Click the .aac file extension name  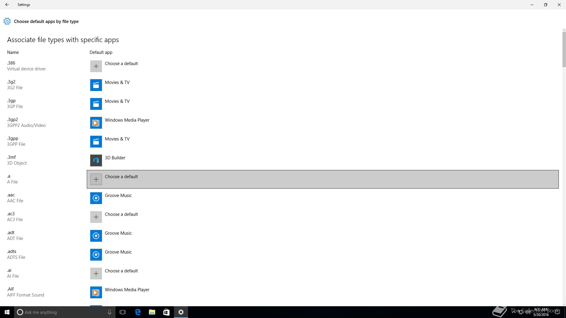pos(11,195)
